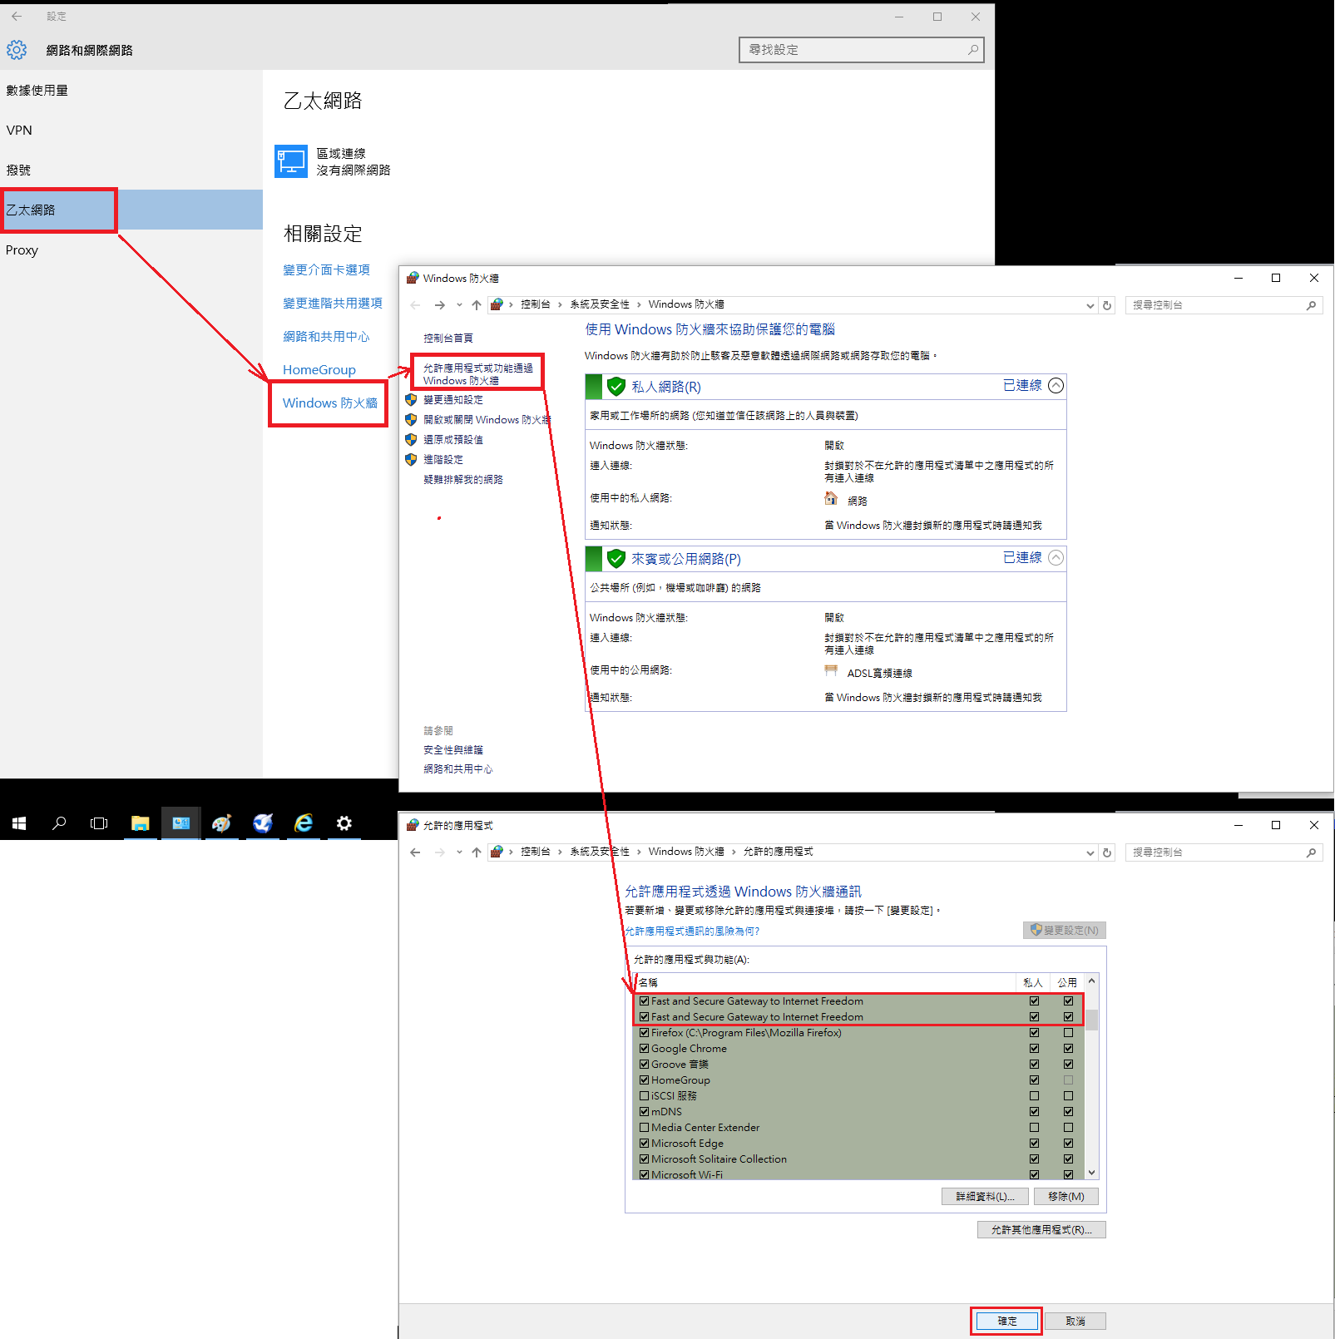Open the 允許的應用程式 address bar dropdown
This screenshot has width=1335, height=1339.
(1090, 852)
